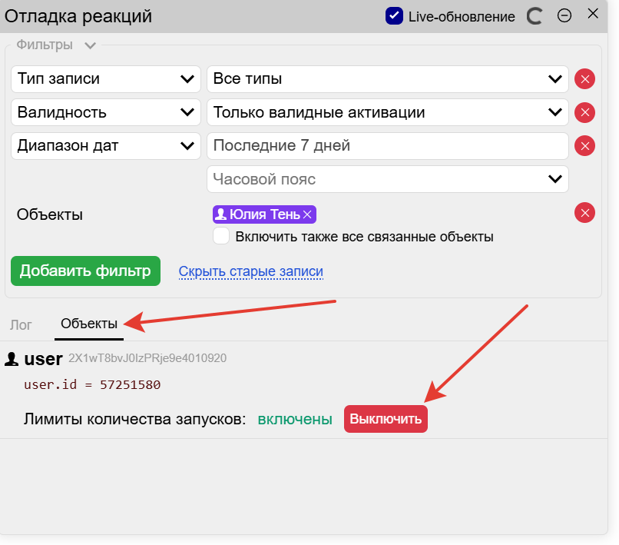The image size is (619, 545).
Task: Remove the Валидность filter
Action: pos(584,113)
